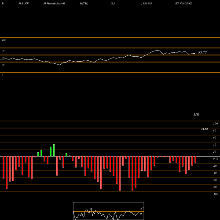Click the stock code ')526139' text
The height and width of the screenshot is (220, 220).
tap(147, 4)
